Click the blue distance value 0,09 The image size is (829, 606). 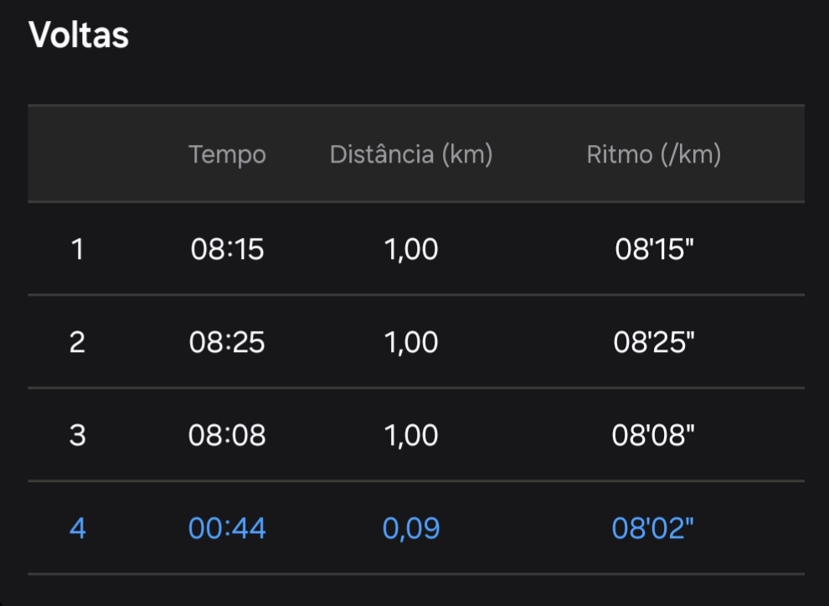411,528
